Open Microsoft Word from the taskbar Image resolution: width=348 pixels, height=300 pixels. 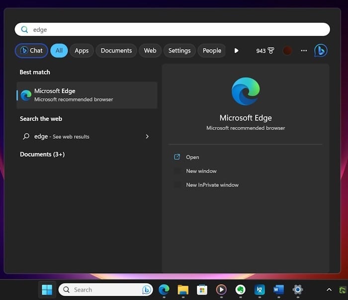279,290
